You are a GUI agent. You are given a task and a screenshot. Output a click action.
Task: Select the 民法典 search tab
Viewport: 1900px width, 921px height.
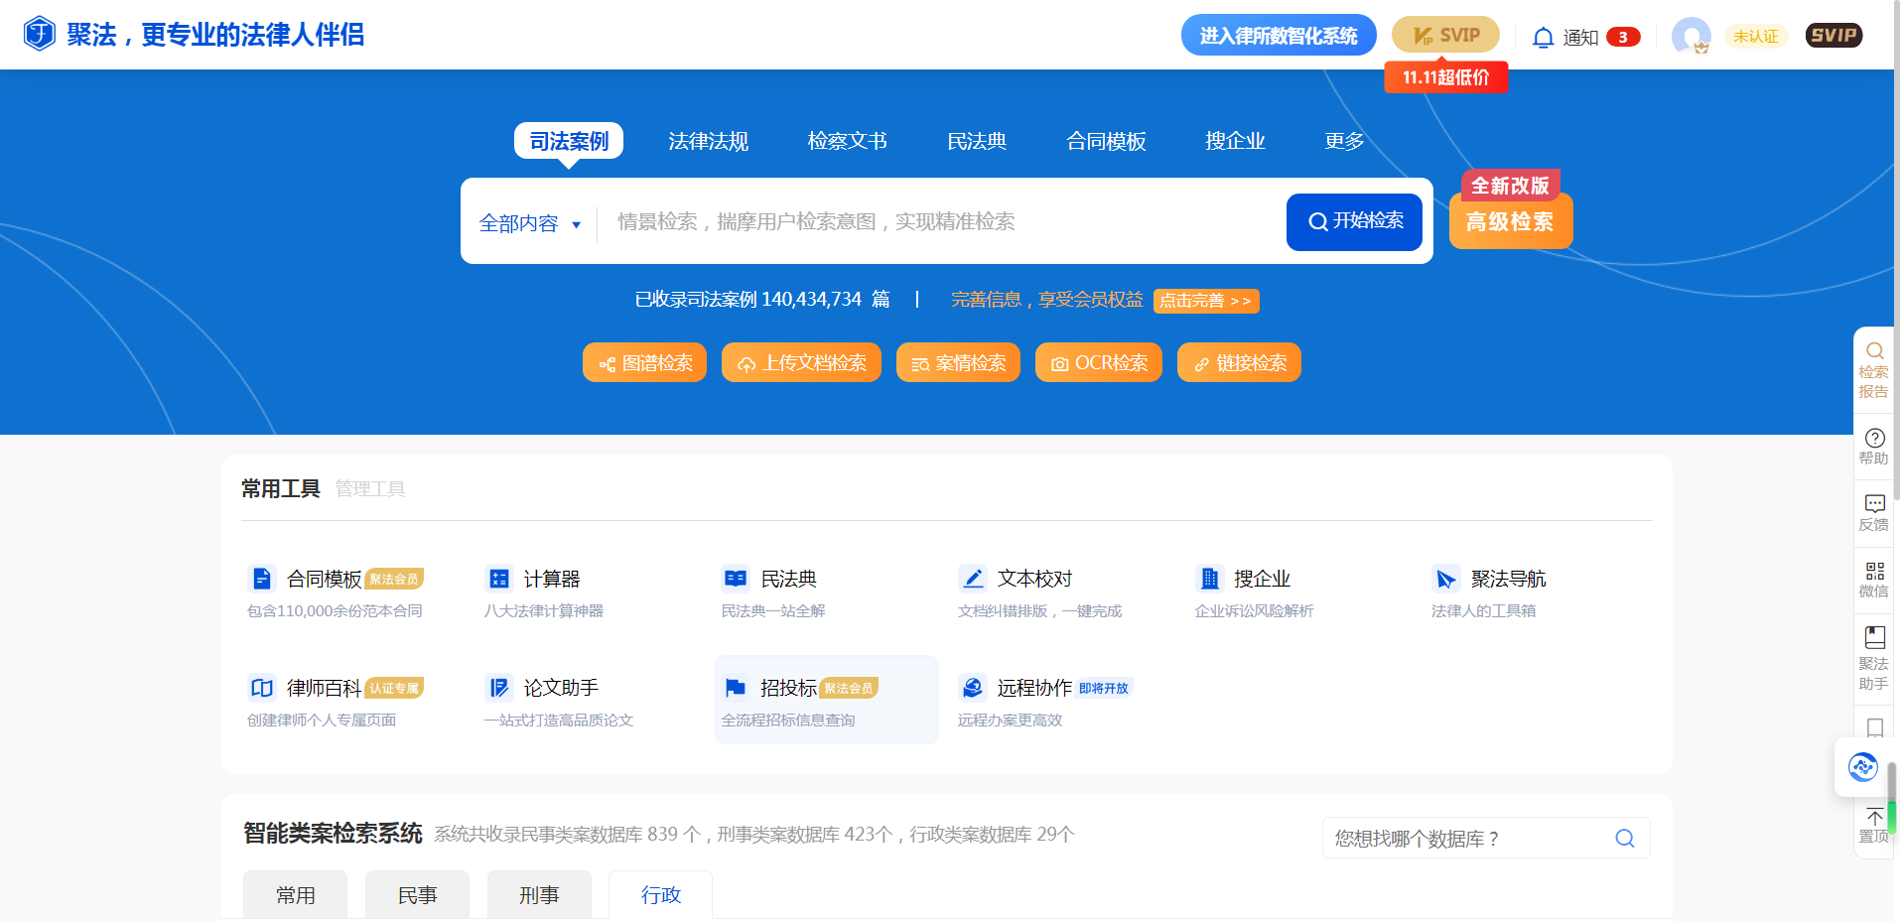tap(977, 141)
